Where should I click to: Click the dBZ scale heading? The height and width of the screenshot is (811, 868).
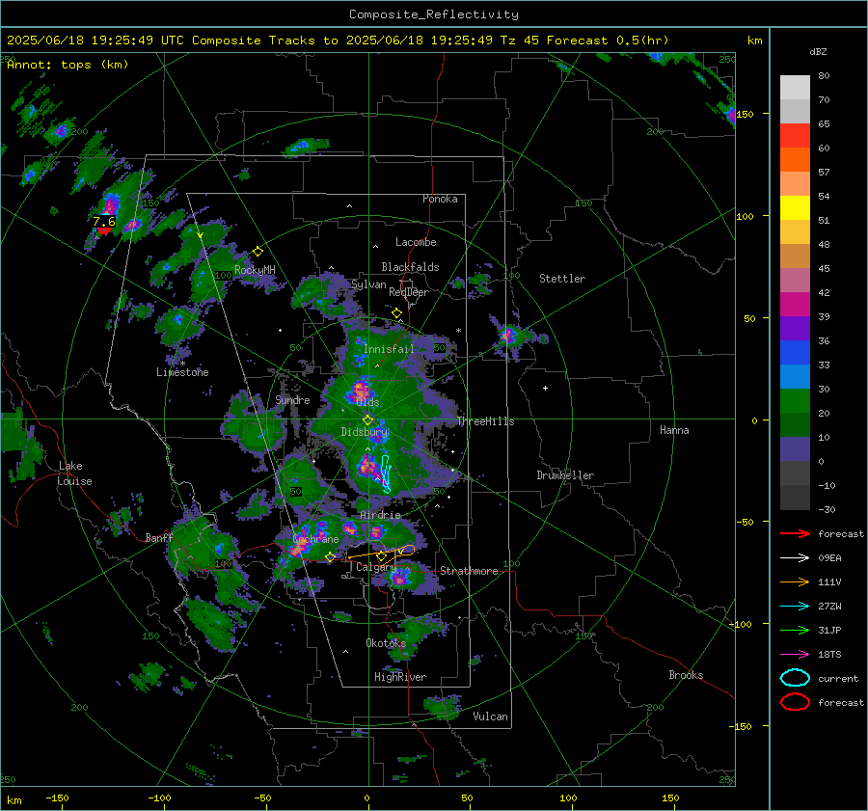(x=818, y=51)
